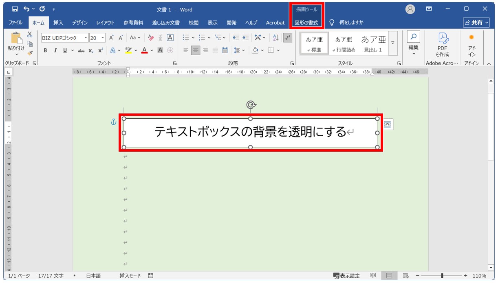Click the Paste clipboard icon
Image resolution: width=498 pixels, height=283 pixels.
point(16,37)
